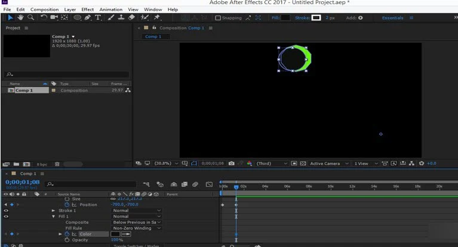The height and width of the screenshot is (247, 458).
Task: Open the File menu
Action: tap(7, 10)
